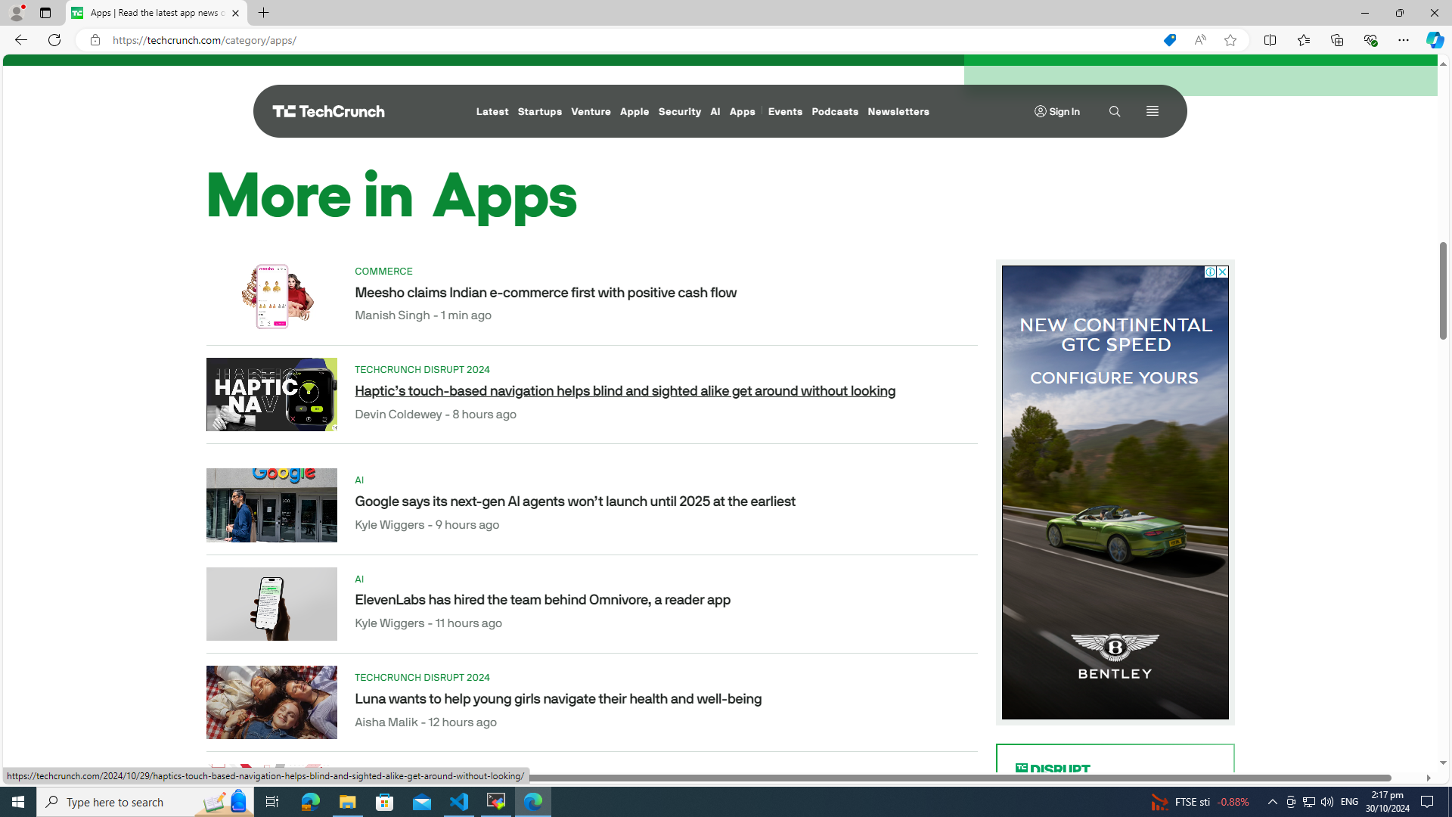This screenshot has height=817, width=1452.
Task: Add this page to favorites star
Action: 1230,40
